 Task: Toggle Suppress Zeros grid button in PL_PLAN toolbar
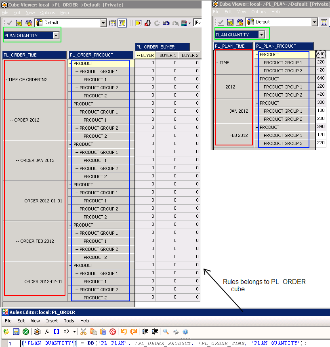pyautogui.click(x=324, y=22)
